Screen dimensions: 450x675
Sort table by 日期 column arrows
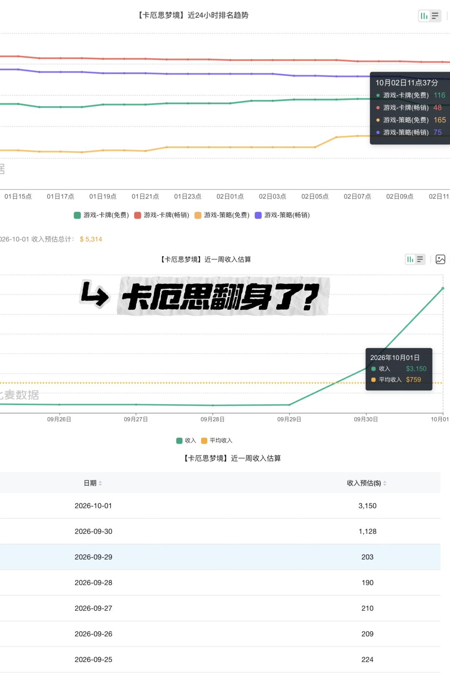100,483
